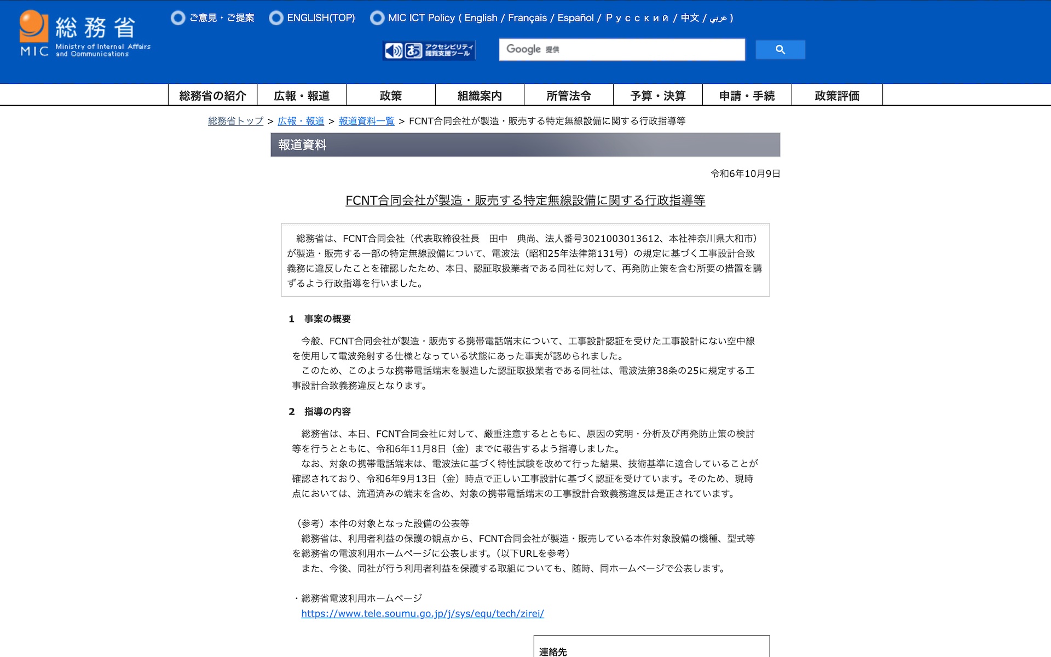Open the 総務省の紹介 navigation menu
Screen dimensions: 1051x657
[212, 96]
